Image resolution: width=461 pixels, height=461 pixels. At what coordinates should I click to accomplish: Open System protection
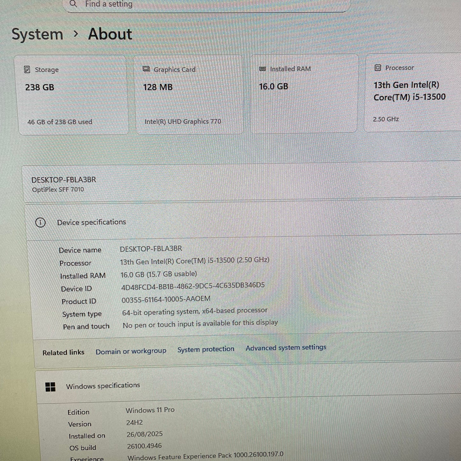click(206, 349)
